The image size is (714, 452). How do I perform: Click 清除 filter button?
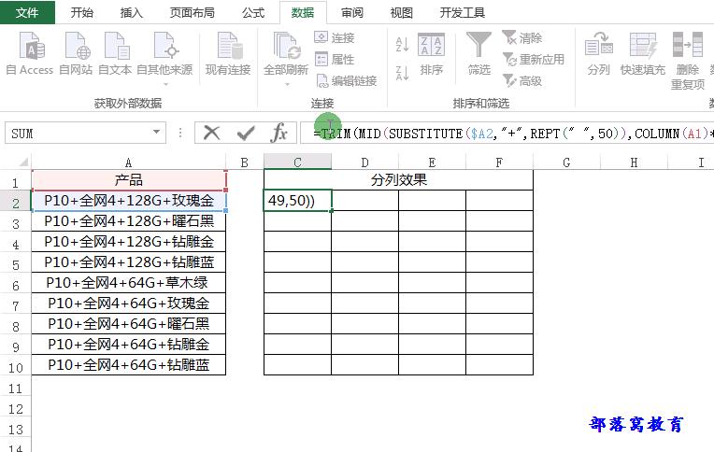click(x=522, y=37)
